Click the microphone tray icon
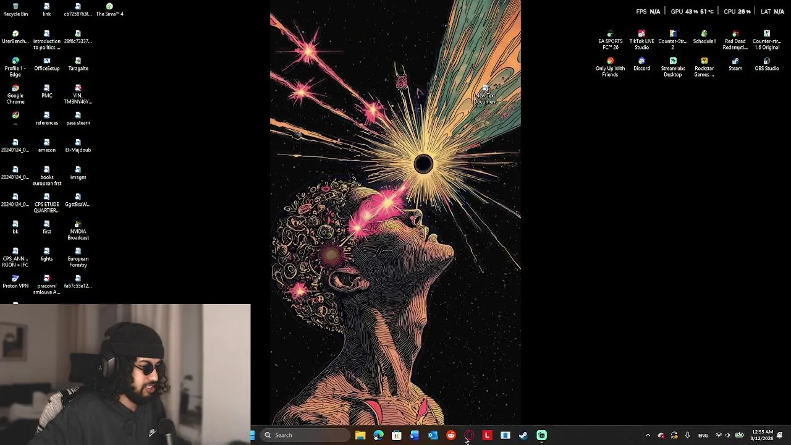 point(687,435)
